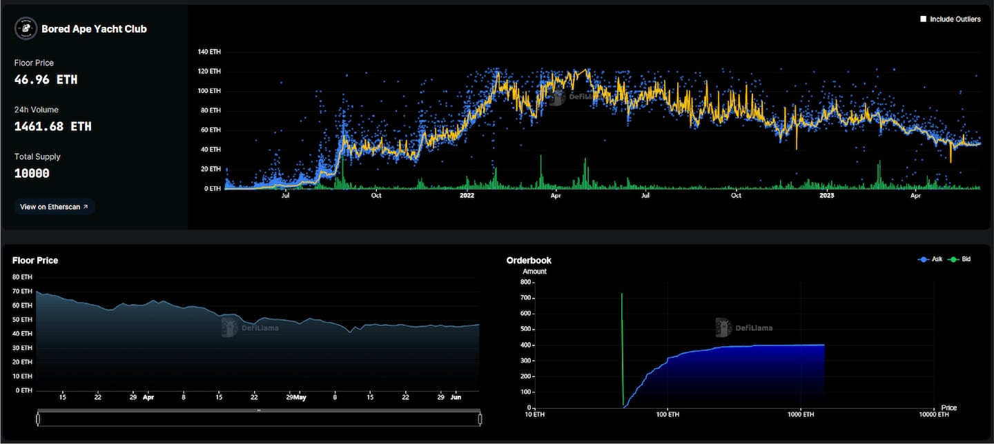Click the 10000 ETH label on orderbook axis
Screen dimensions: 994x444
(934, 415)
